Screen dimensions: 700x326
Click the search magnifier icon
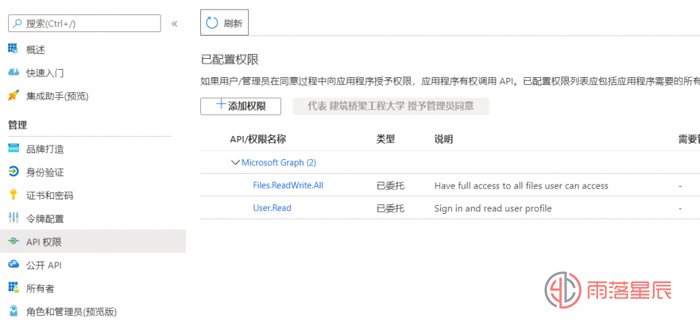click(x=17, y=24)
